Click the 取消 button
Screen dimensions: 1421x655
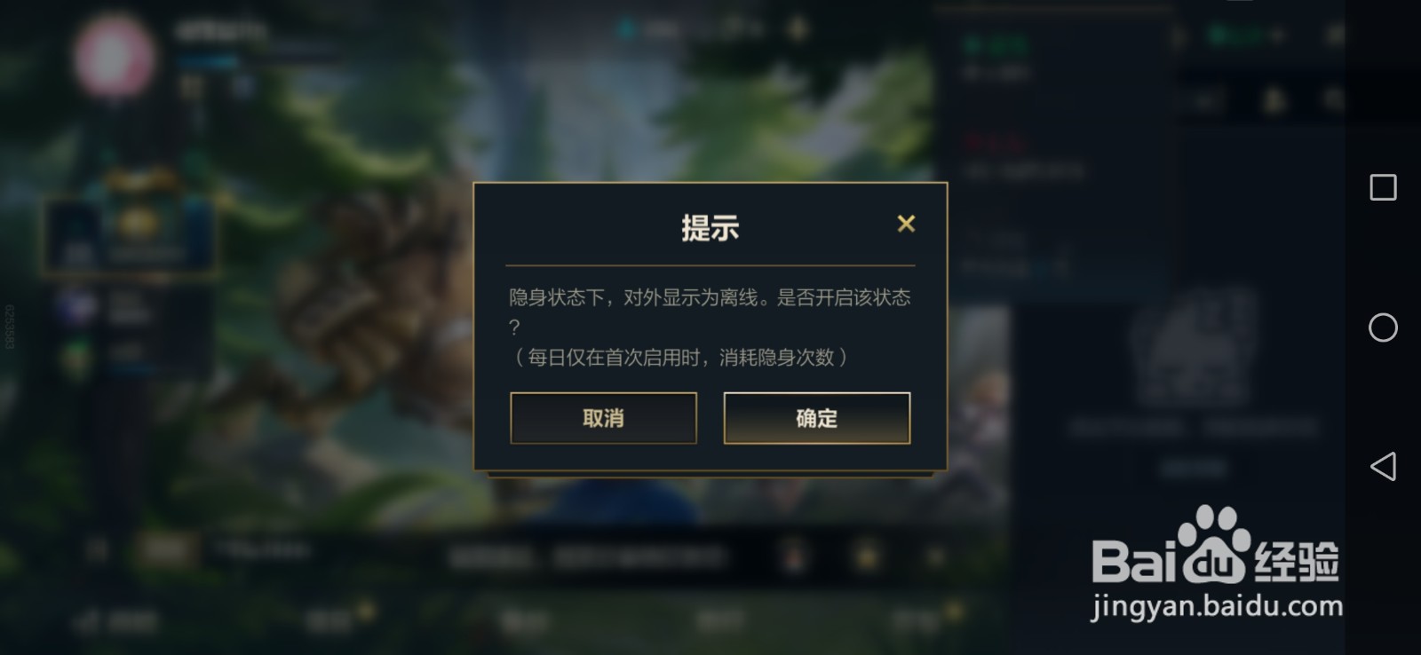pos(603,418)
